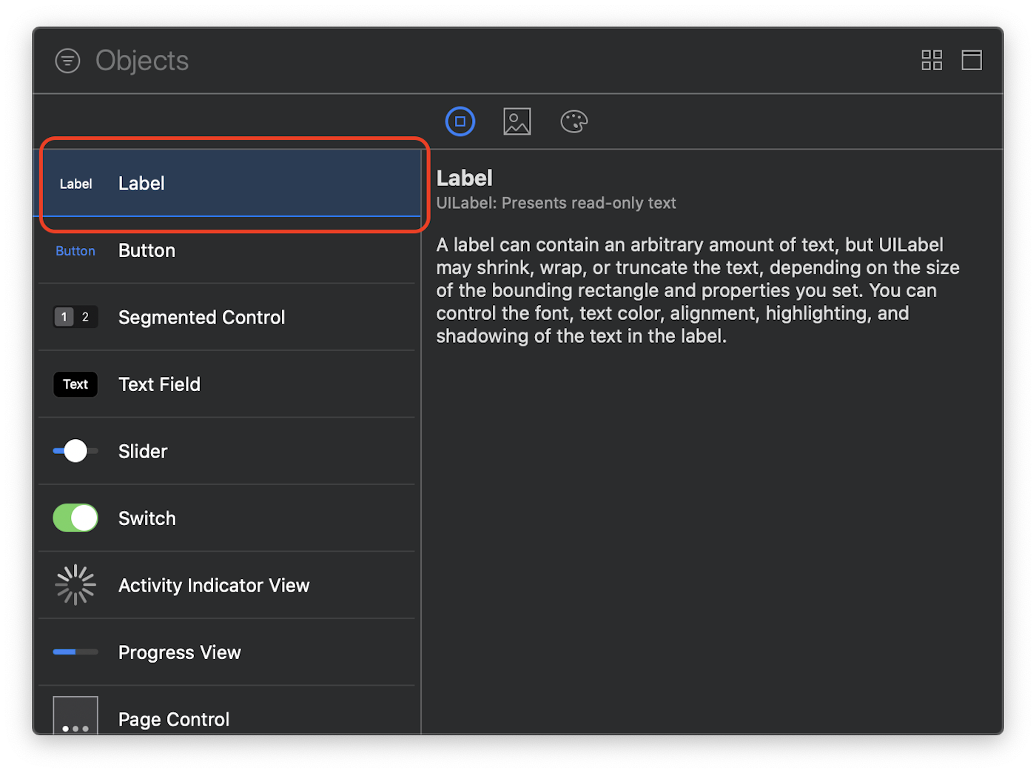Pick the Text Field object
Image resolution: width=1036 pixels, height=773 pixels.
(x=226, y=384)
